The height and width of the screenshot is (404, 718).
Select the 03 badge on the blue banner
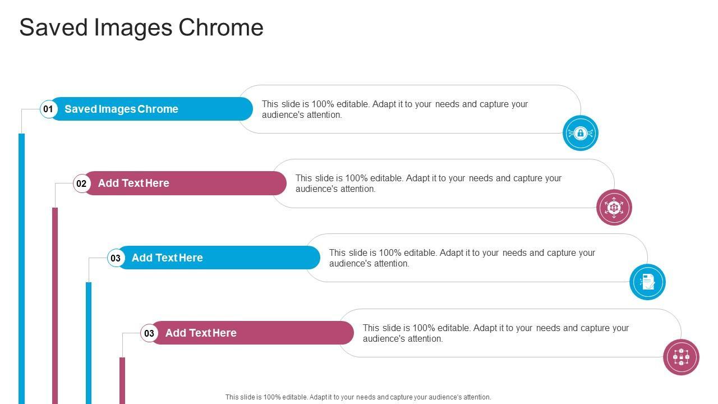click(116, 258)
